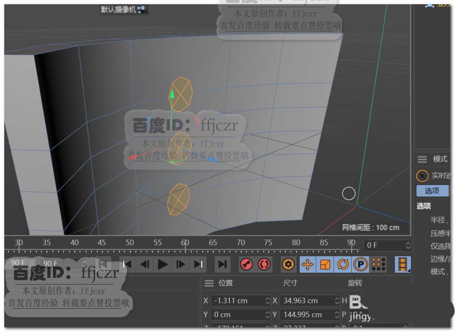455x332 pixels.
Task: Toggle the red Autokeying button
Action: pyautogui.click(x=264, y=264)
